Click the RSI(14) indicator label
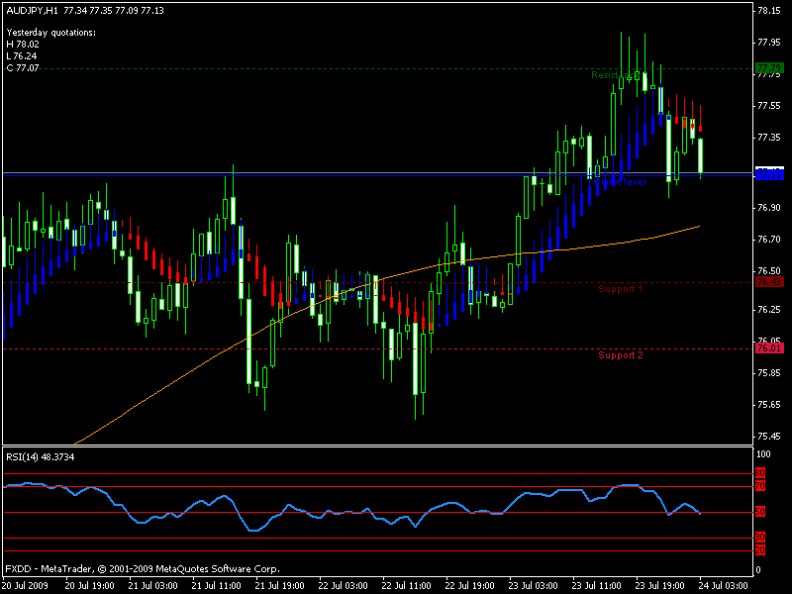The width and height of the screenshot is (792, 594). click(26, 456)
